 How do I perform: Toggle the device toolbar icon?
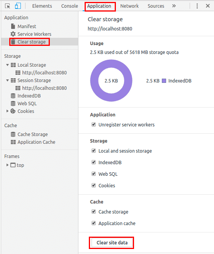[x=18, y=6]
